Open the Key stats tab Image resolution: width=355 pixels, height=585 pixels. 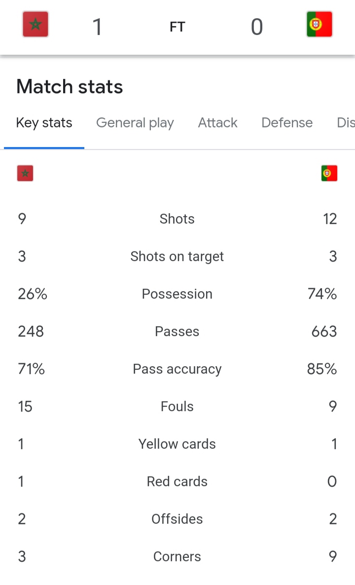pos(44,123)
